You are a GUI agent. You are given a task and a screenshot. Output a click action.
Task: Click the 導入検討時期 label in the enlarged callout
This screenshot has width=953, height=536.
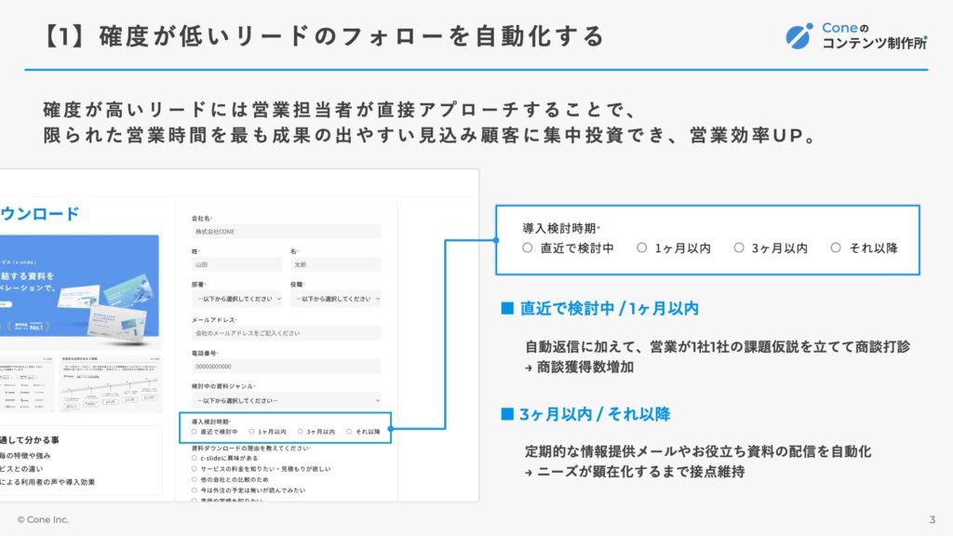pyautogui.click(x=559, y=229)
